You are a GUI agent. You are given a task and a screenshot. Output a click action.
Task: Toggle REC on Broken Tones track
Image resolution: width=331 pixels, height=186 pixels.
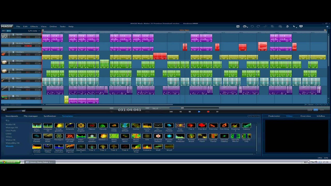(28, 46)
